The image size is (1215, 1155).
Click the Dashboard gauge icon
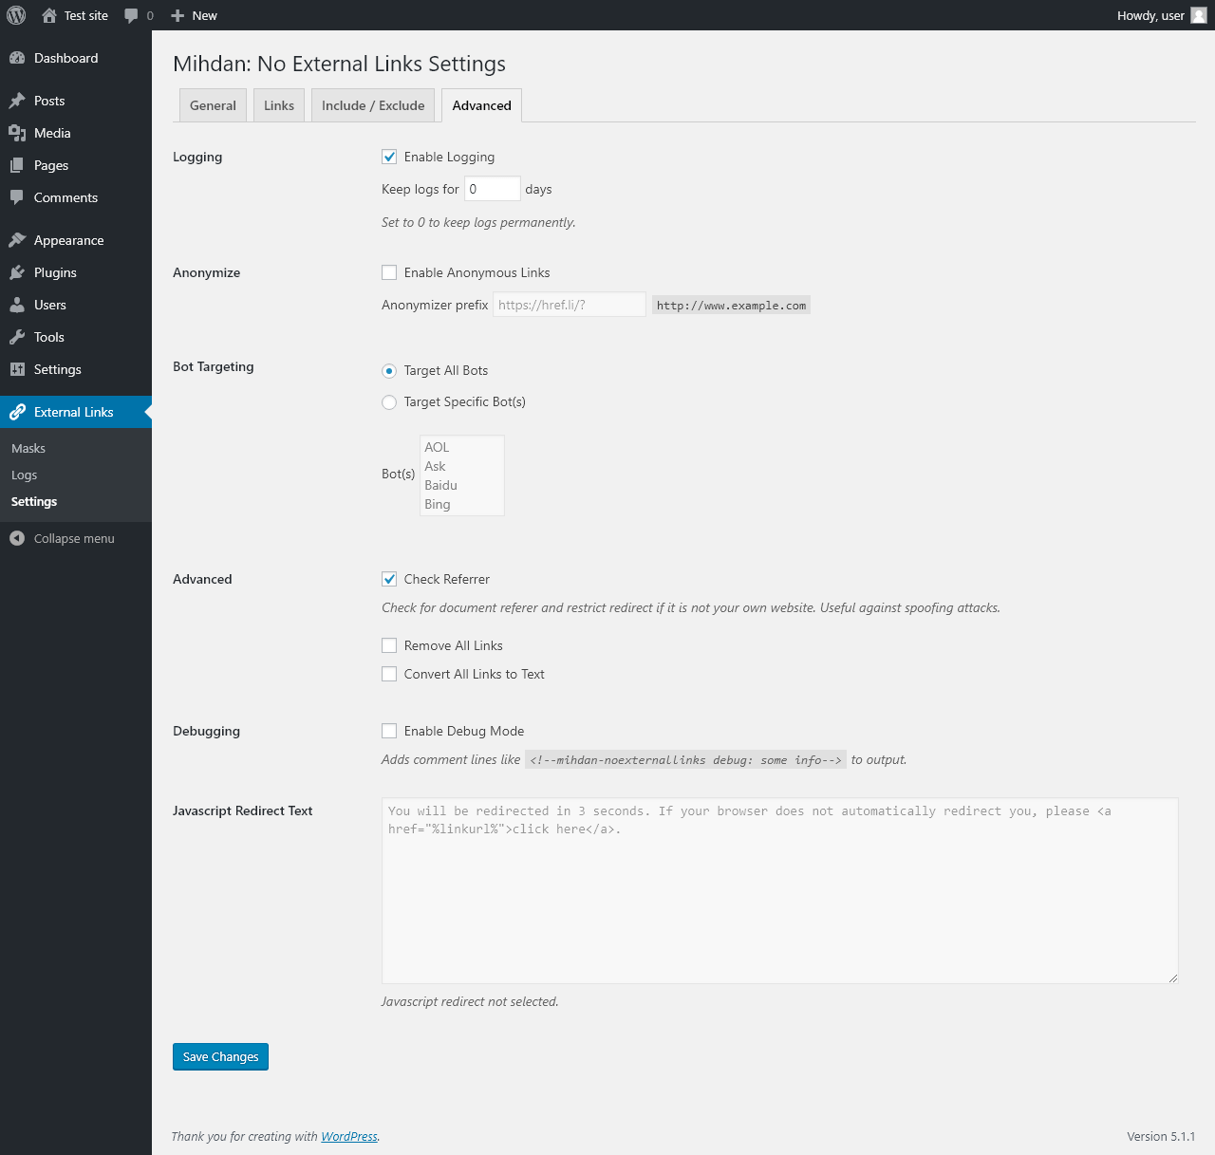pos(17,58)
